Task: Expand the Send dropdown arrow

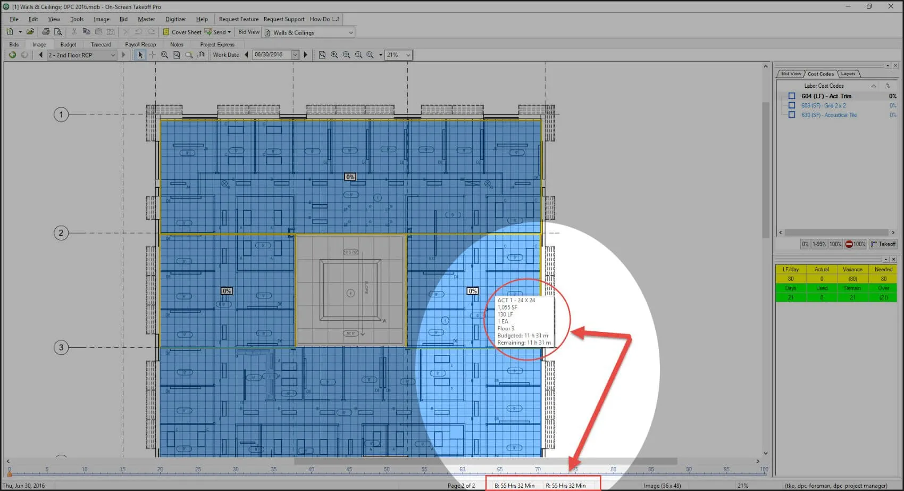Action: click(x=229, y=32)
